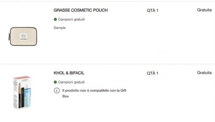Screen dimensions: 215x122
Task: Click QTÀ 1 for Khol & Bifacil
Action: 152,73
